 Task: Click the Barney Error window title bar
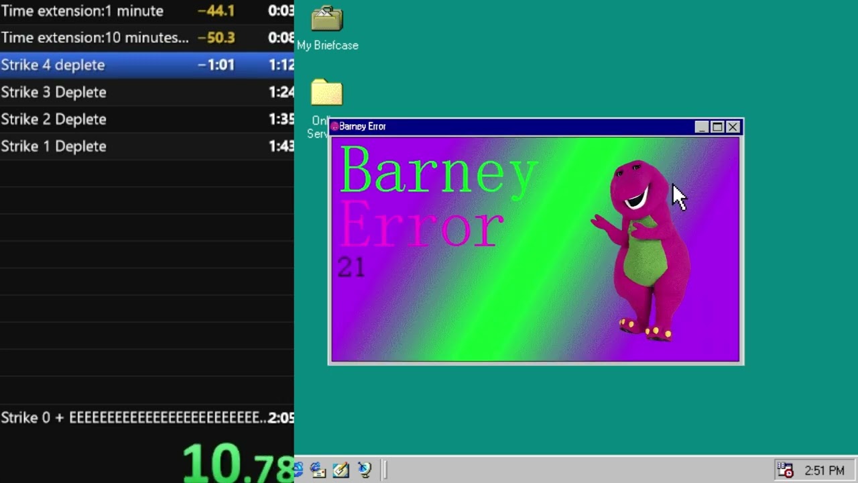[536, 127]
